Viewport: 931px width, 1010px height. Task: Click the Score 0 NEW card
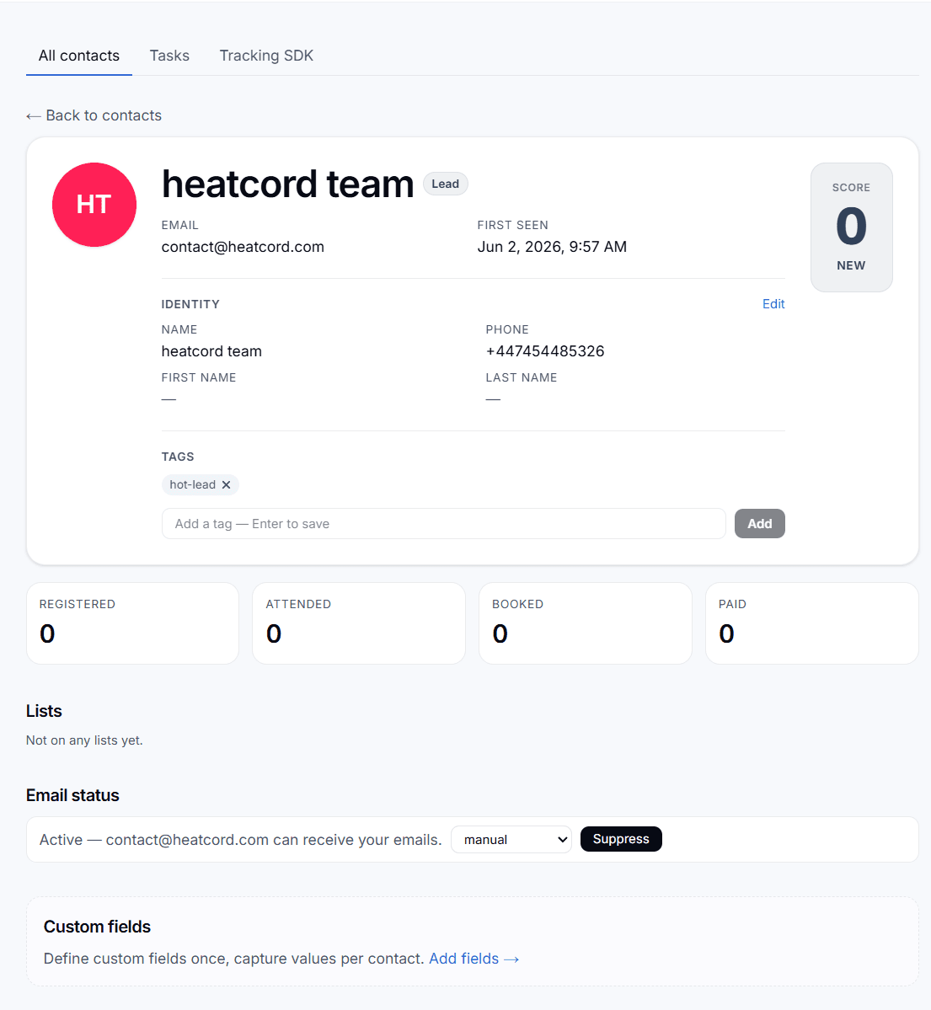[x=851, y=227]
